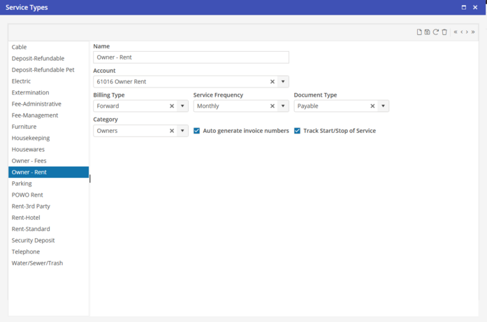Click the delete trash icon

[444, 32]
